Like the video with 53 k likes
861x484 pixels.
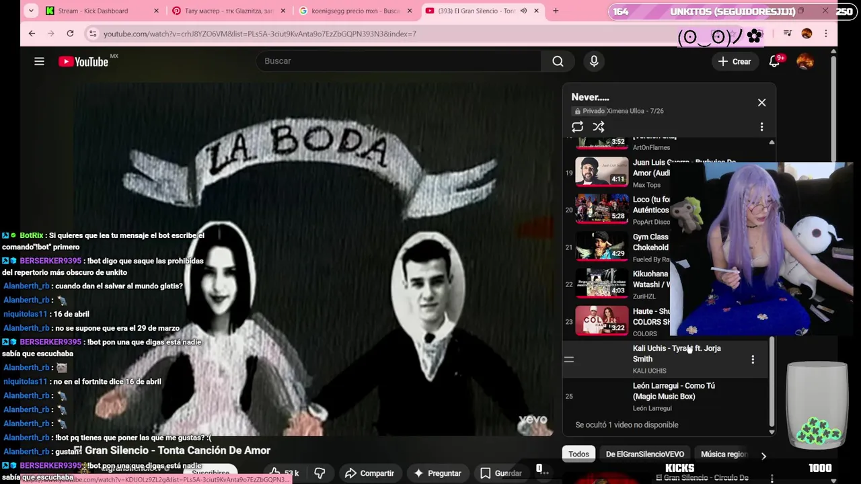coord(284,473)
